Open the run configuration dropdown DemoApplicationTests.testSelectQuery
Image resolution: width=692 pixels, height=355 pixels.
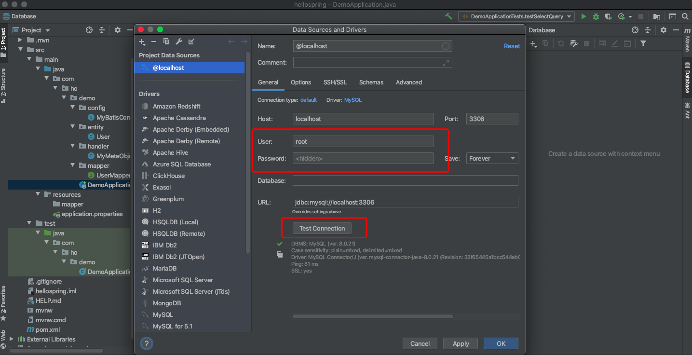click(516, 16)
